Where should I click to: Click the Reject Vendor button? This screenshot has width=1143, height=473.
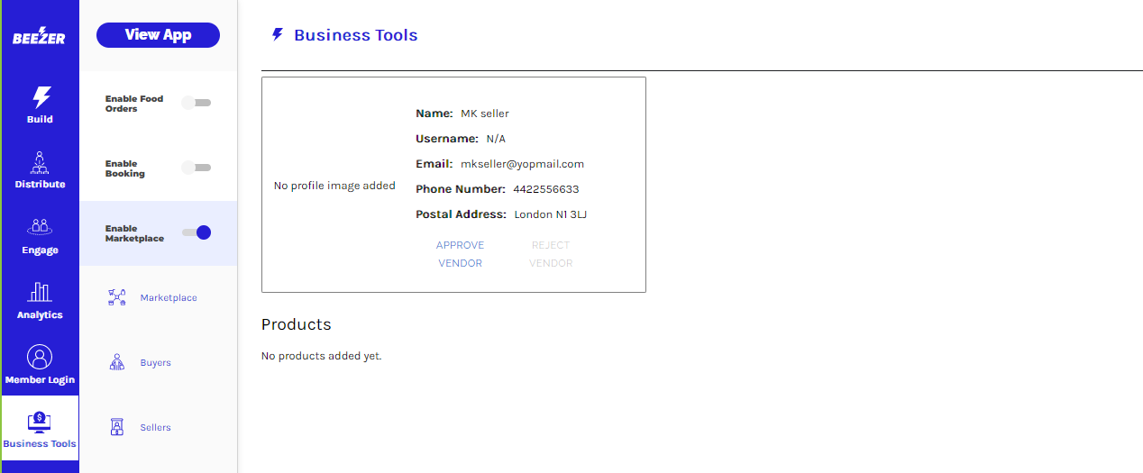point(550,254)
